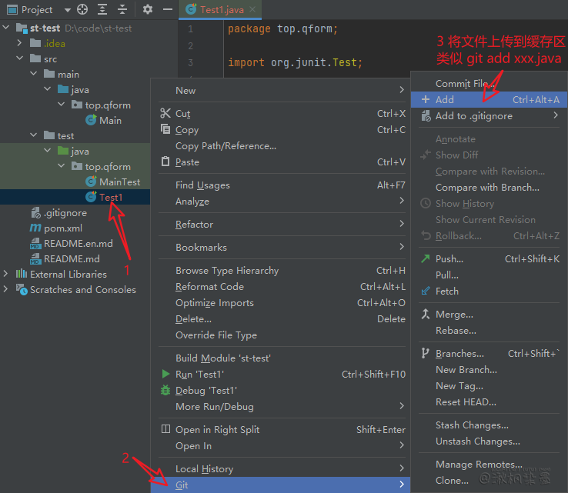Open the Local History submenu
Viewport: 568px width, 493px height.
pyautogui.click(x=204, y=469)
